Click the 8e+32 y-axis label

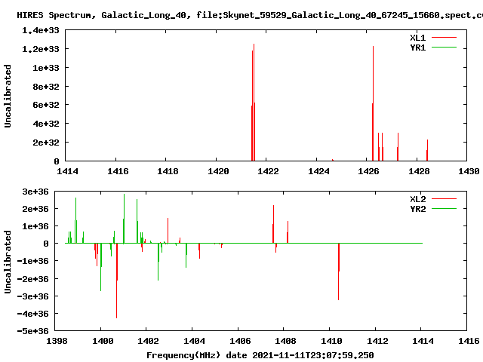[45, 87]
